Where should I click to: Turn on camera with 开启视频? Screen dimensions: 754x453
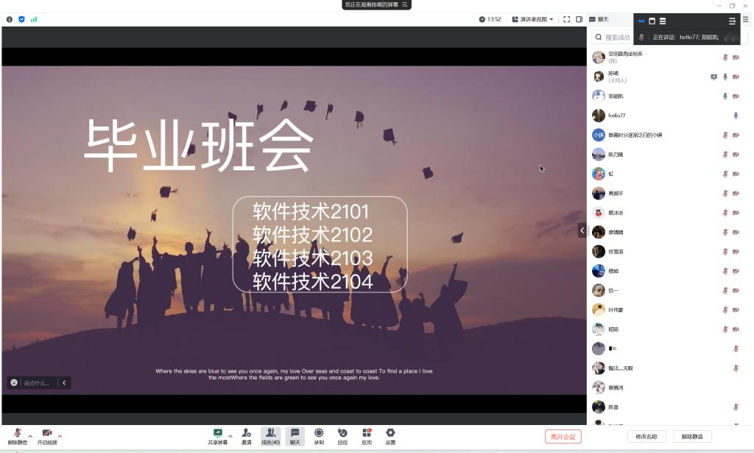(x=47, y=433)
